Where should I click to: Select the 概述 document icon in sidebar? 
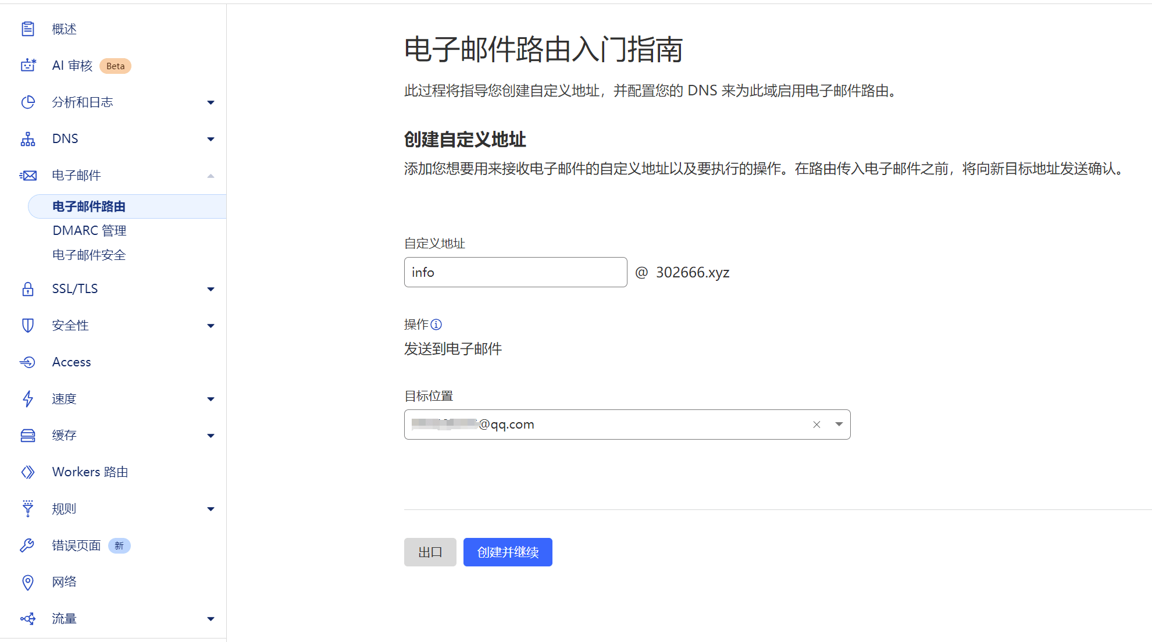click(x=28, y=28)
